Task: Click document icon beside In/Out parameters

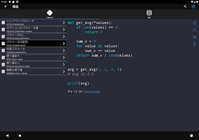Action: 3,23
